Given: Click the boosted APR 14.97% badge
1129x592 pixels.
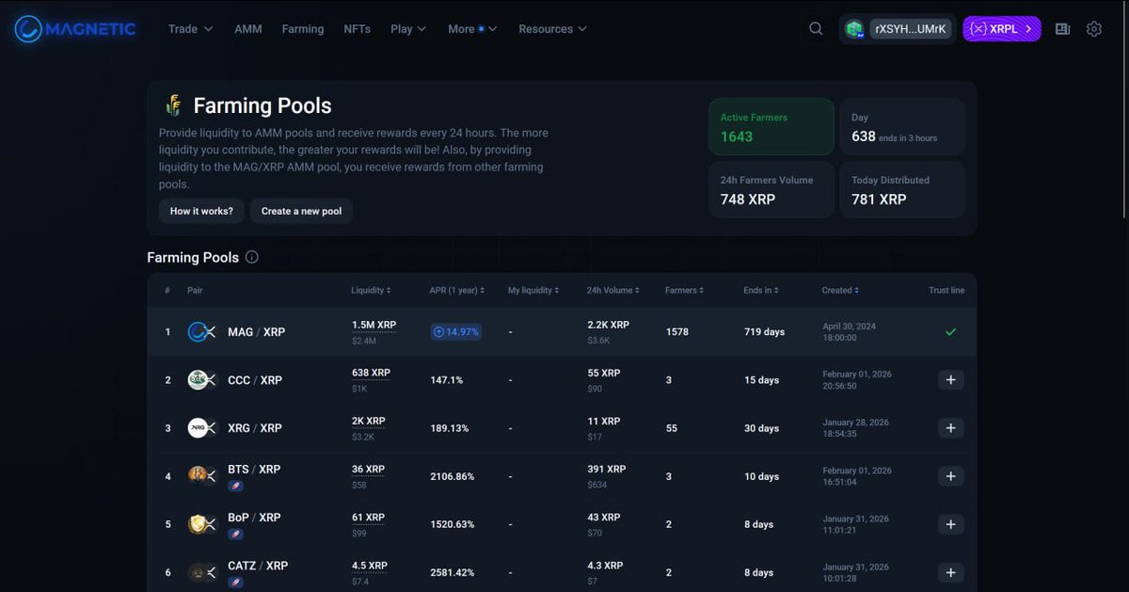Looking at the screenshot, I should tap(456, 332).
